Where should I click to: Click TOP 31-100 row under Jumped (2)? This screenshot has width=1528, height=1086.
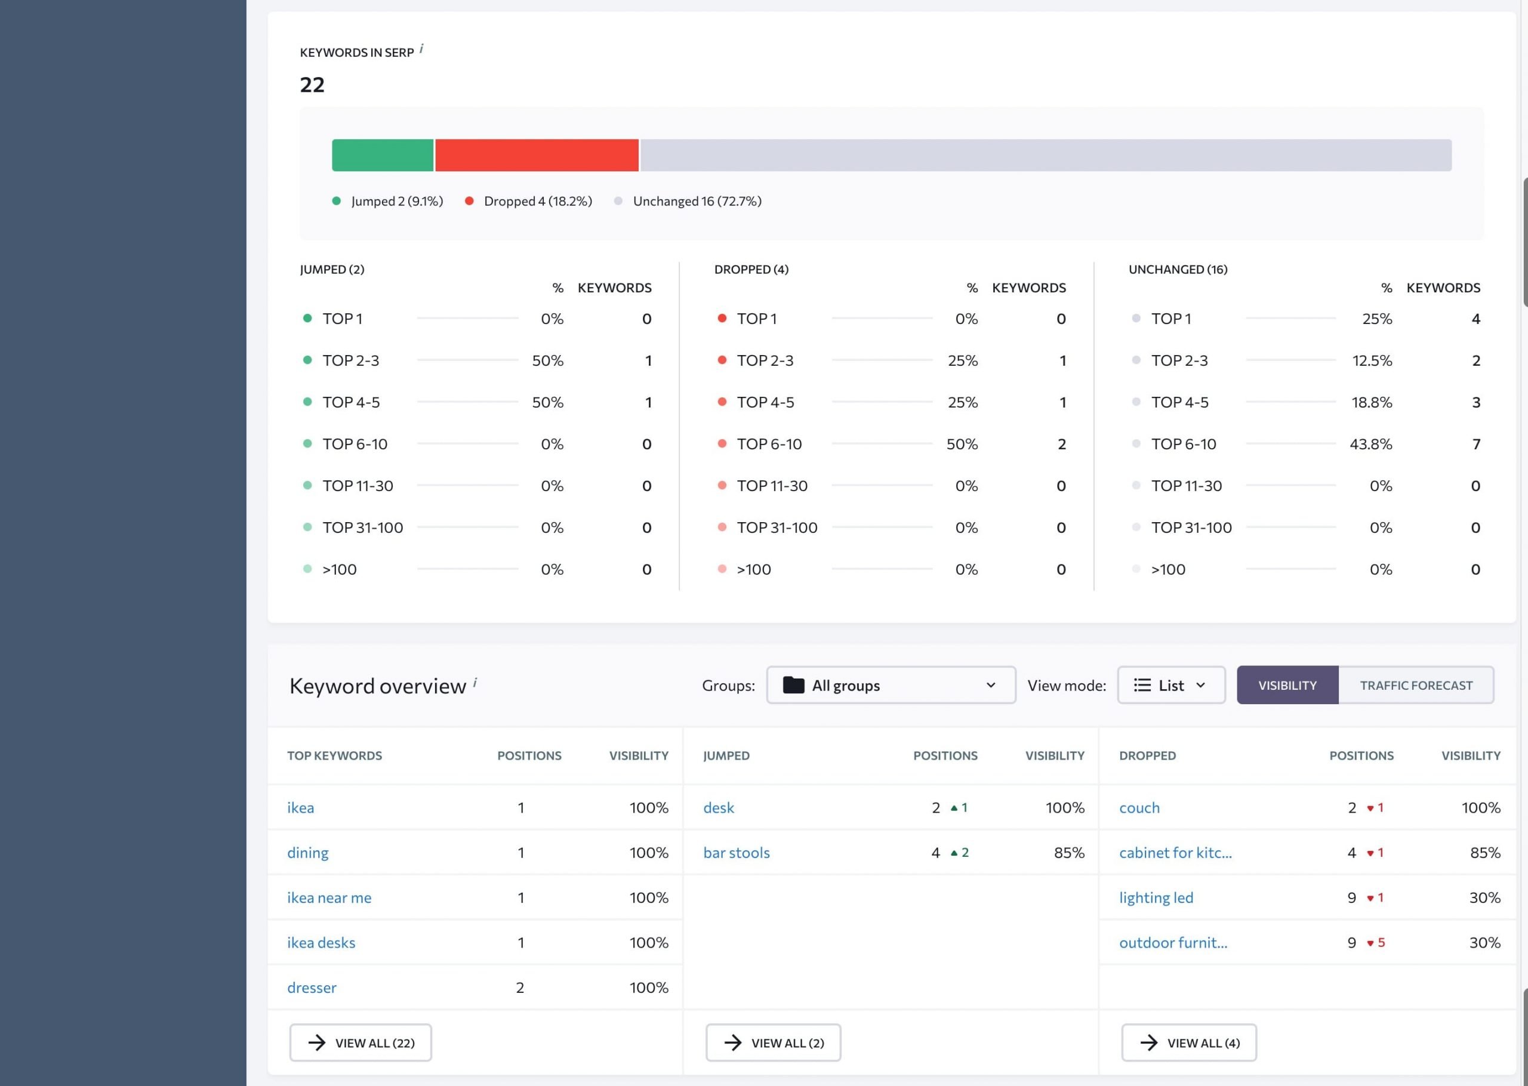point(478,527)
